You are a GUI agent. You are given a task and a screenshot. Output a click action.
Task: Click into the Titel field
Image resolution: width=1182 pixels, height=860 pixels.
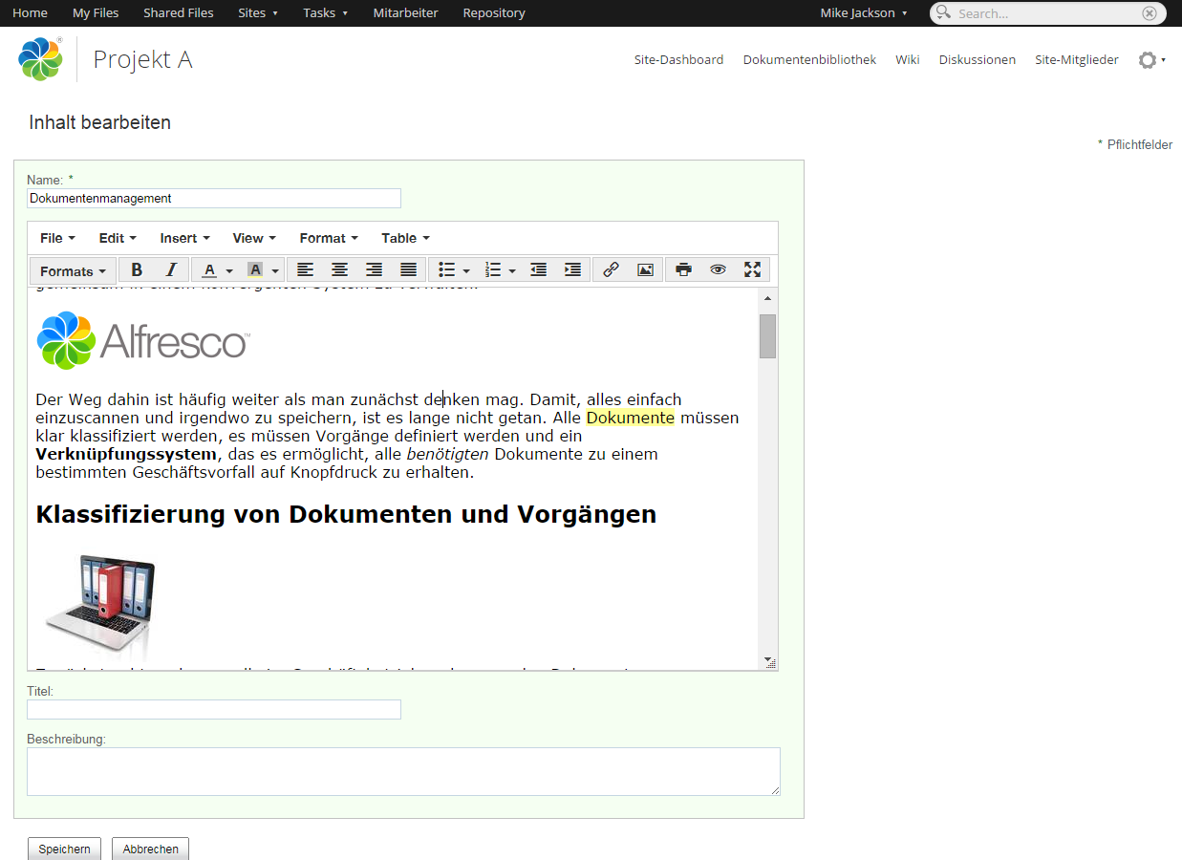tap(214, 709)
